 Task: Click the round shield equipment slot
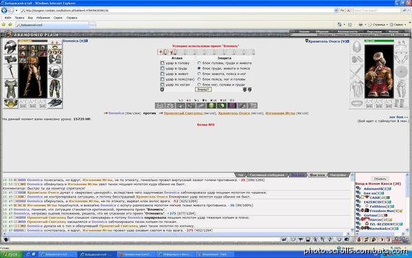[55, 72]
